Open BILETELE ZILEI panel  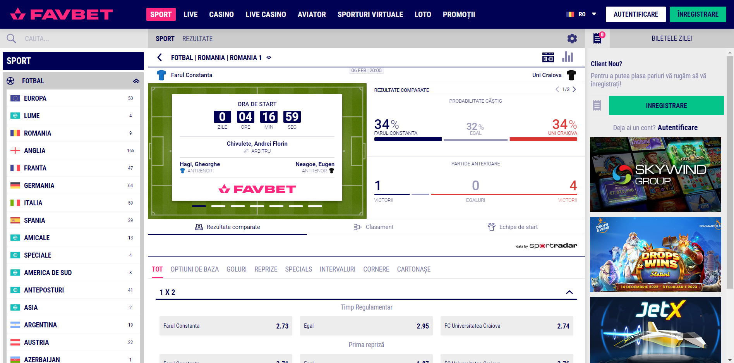(x=672, y=38)
